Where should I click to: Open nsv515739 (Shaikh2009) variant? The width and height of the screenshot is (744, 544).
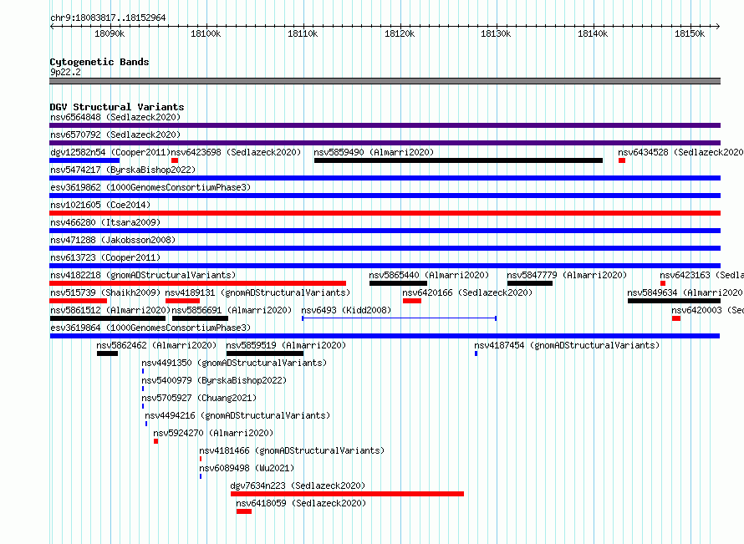pyautogui.click(x=105, y=292)
